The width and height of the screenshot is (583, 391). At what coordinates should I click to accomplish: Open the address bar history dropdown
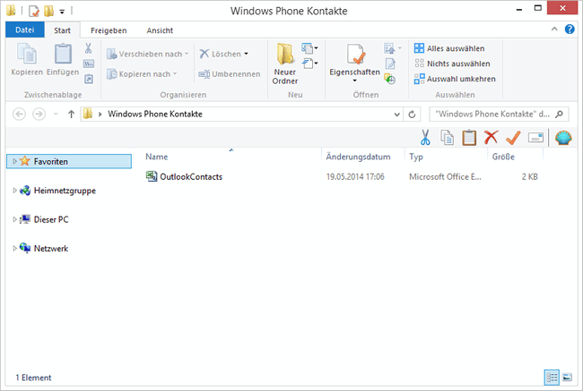tap(396, 115)
